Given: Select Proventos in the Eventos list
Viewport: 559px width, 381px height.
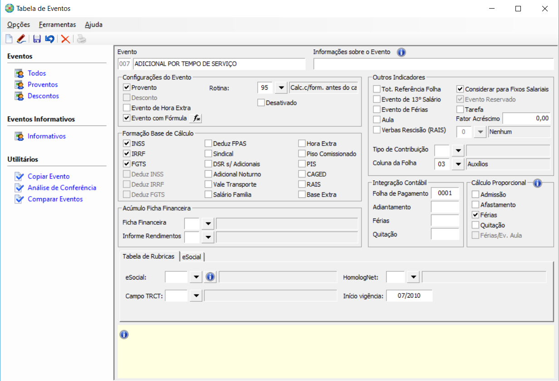Looking at the screenshot, I should pyautogui.click(x=42, y=85).
